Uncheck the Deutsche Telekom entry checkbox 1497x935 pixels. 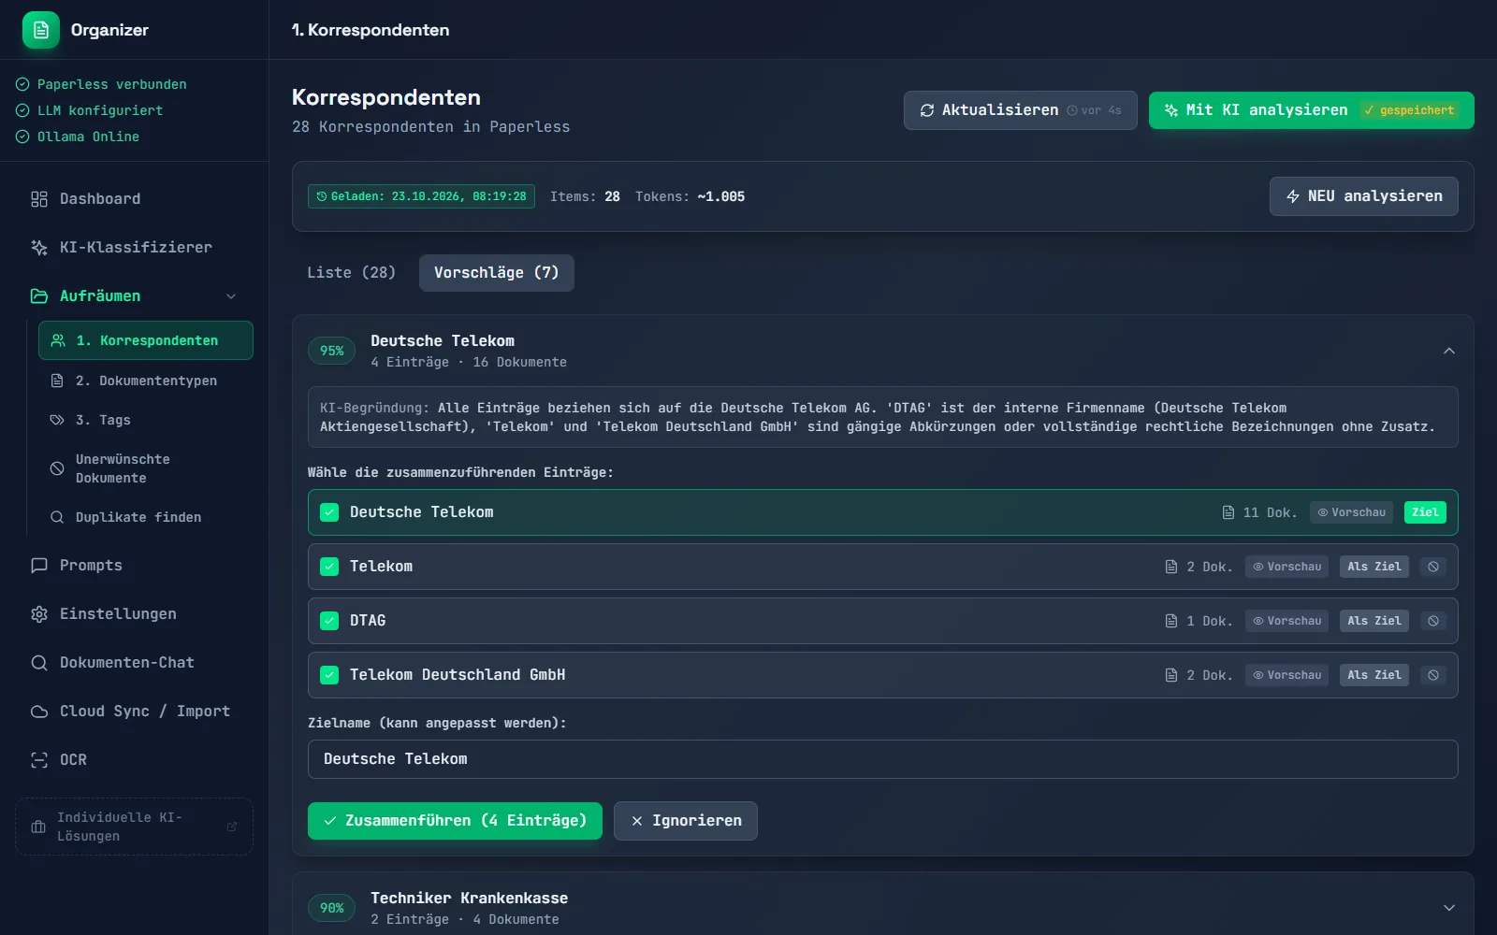tap(329, 512)
